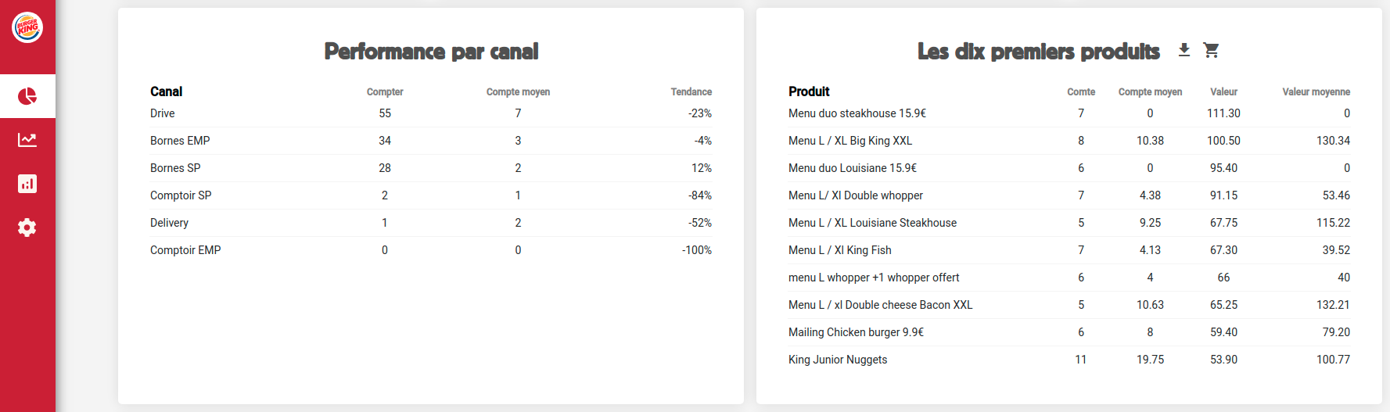Sort by the Valeur moyenne header
1390x412 pixels.
point(1316,91)
